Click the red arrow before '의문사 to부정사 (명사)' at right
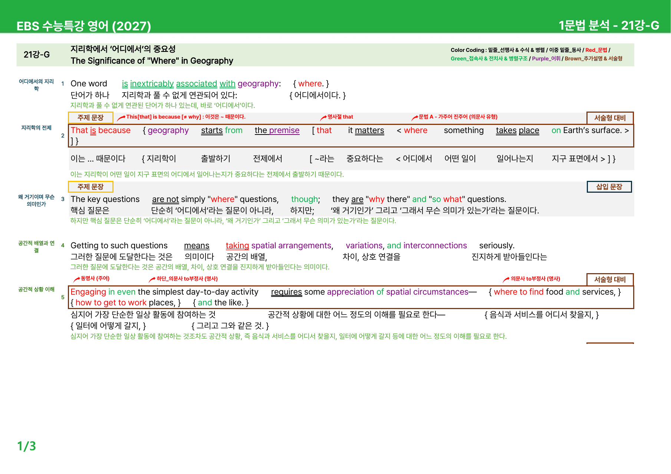The height and width of the screenshot is (474, 671). tap(506, 279)
